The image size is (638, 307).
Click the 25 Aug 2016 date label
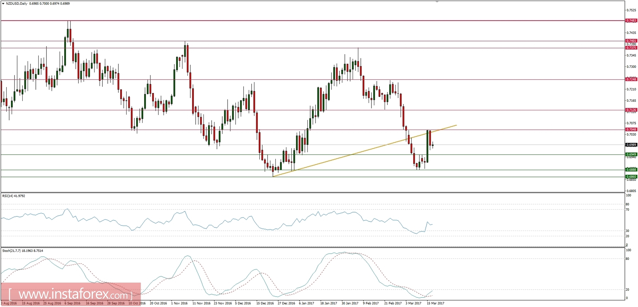[52, 303]
